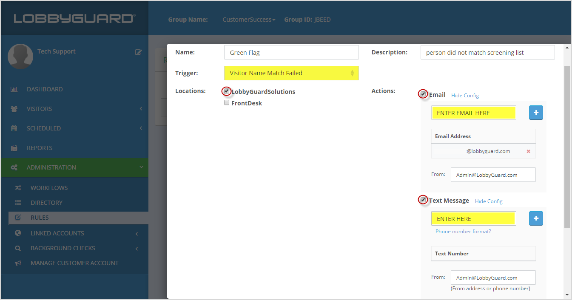This screenshot has height=300, width=572.
Task: Click the Rules edit icon
Action: pyautogui.click(x=18, y=218)
